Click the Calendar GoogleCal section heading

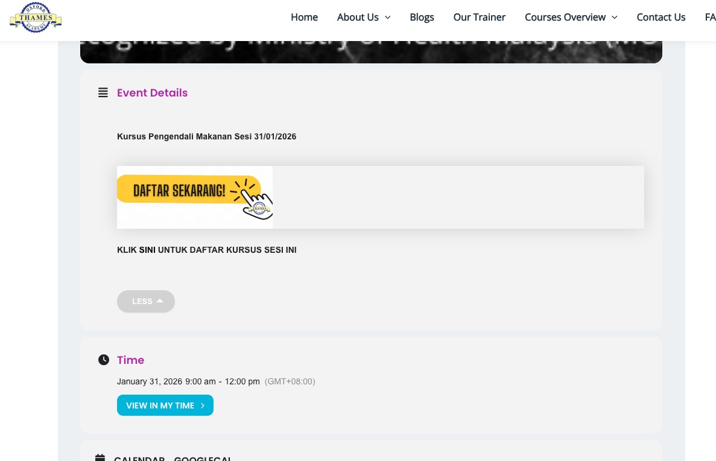click(173, 458)
